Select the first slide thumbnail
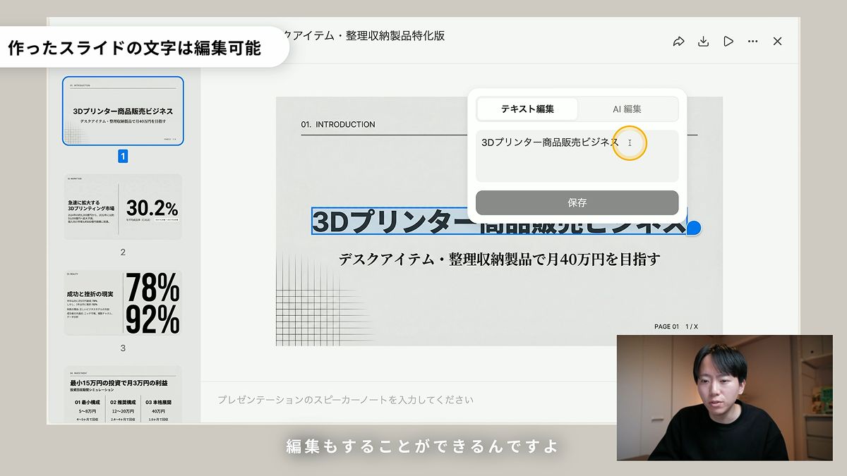Image resolution: width=847 pixels, height=476 pixels. click(123, 111)
